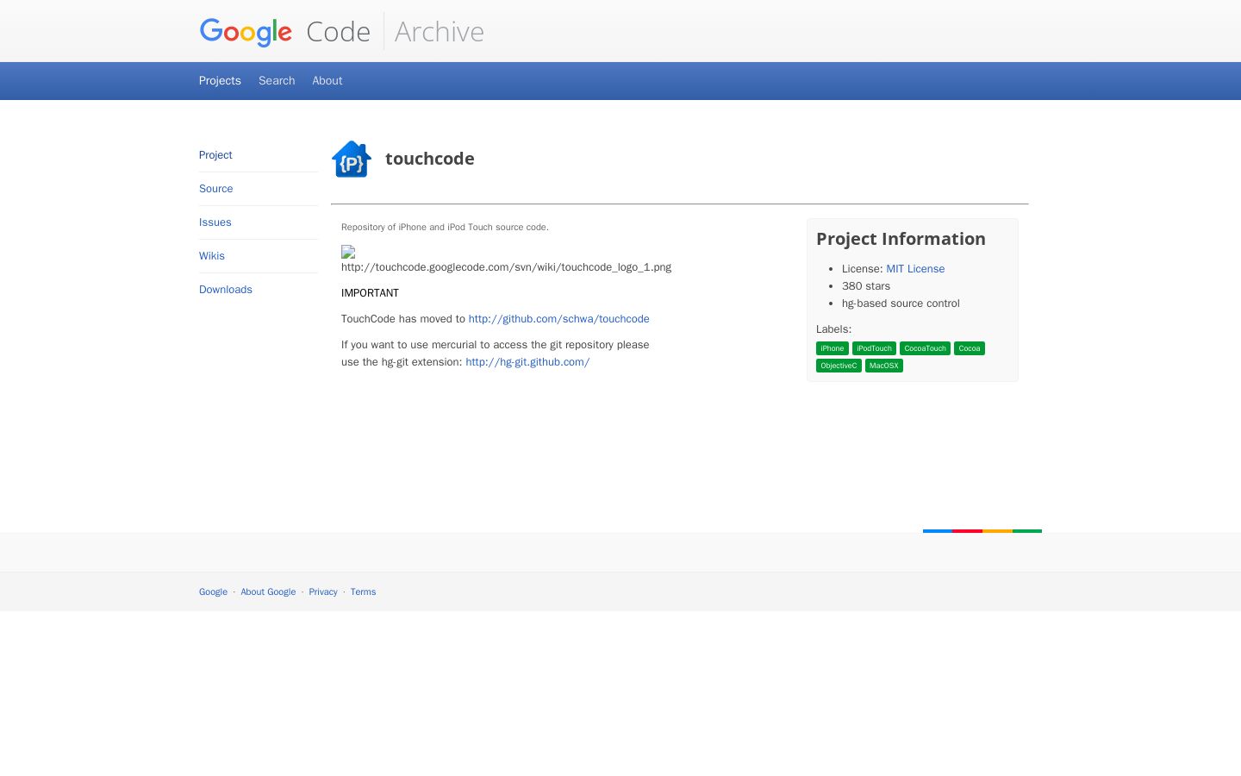1241x776 pixels.
Task: Click the iPhone label tag
Action: point(833,348)
